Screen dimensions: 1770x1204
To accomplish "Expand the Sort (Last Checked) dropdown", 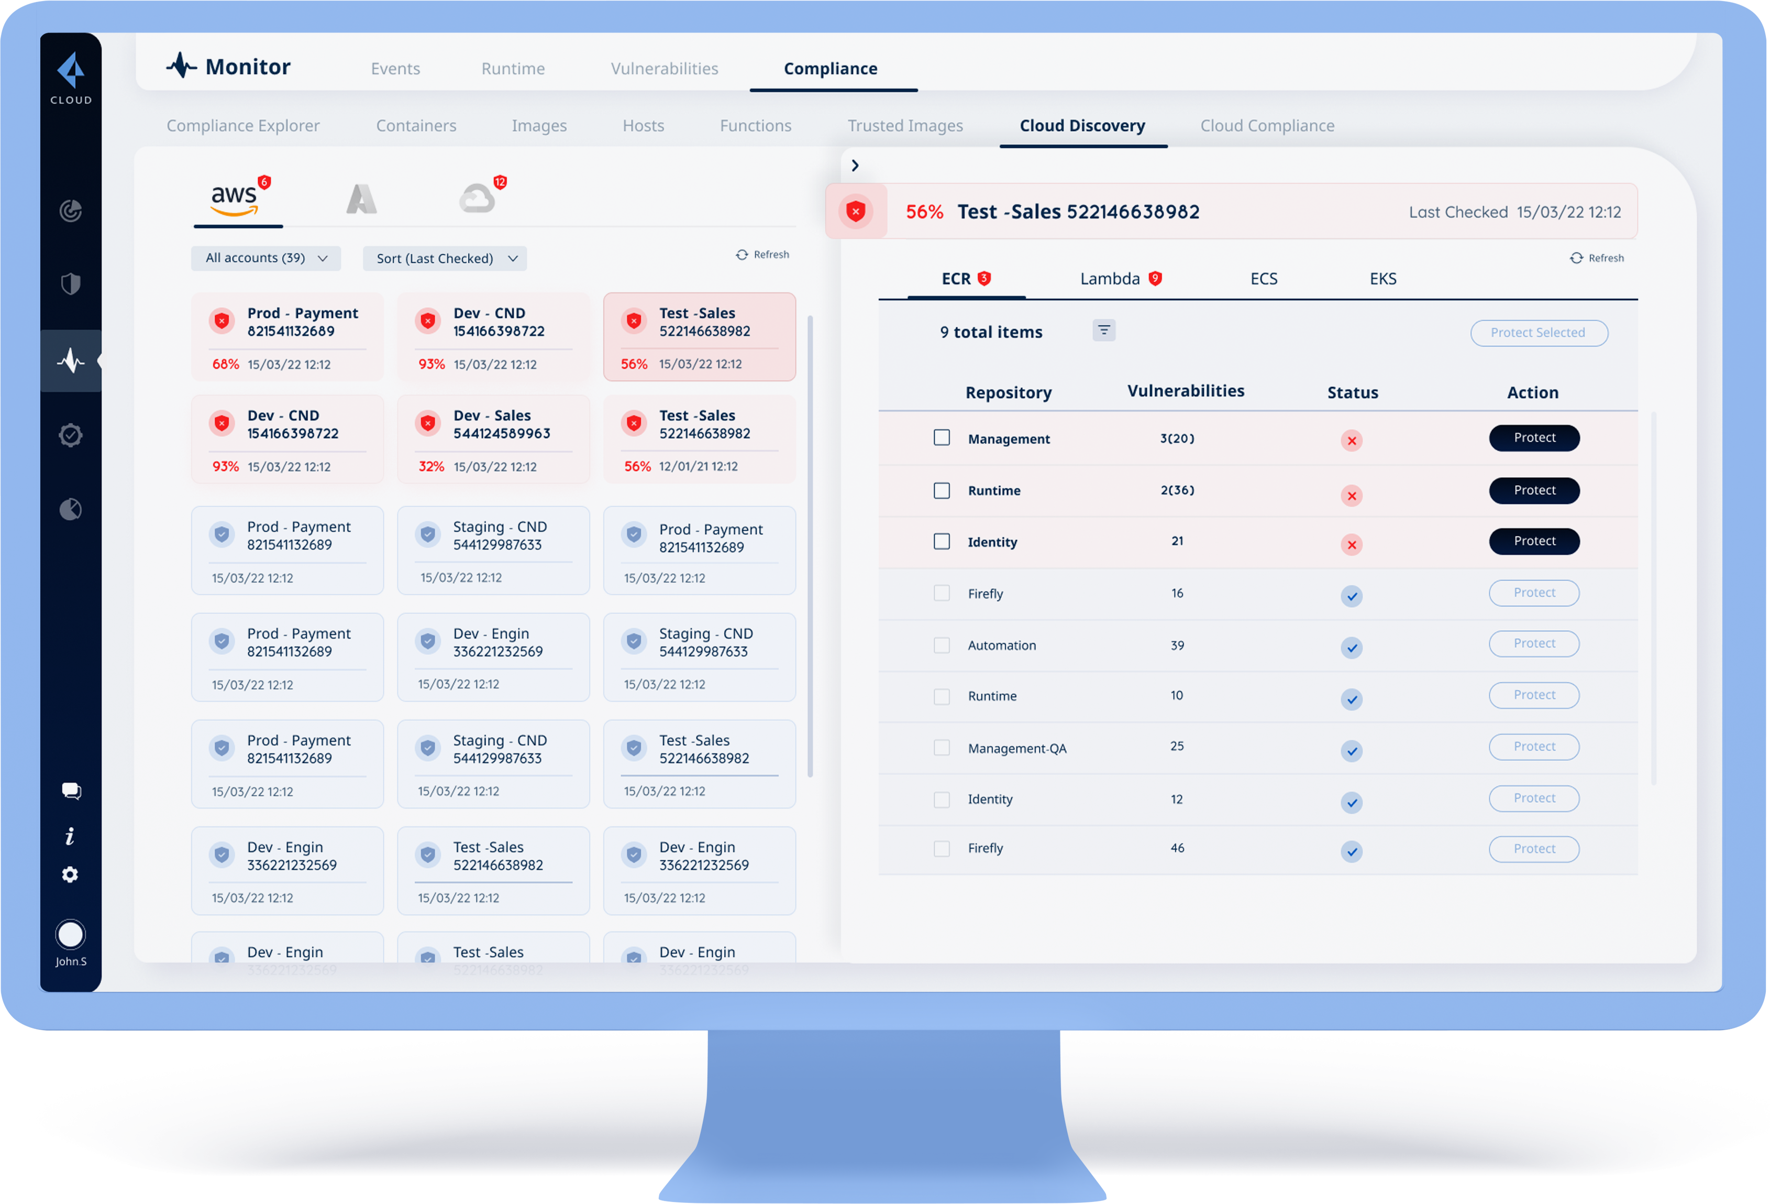I will pyautogui.click(x=446, y=259).
